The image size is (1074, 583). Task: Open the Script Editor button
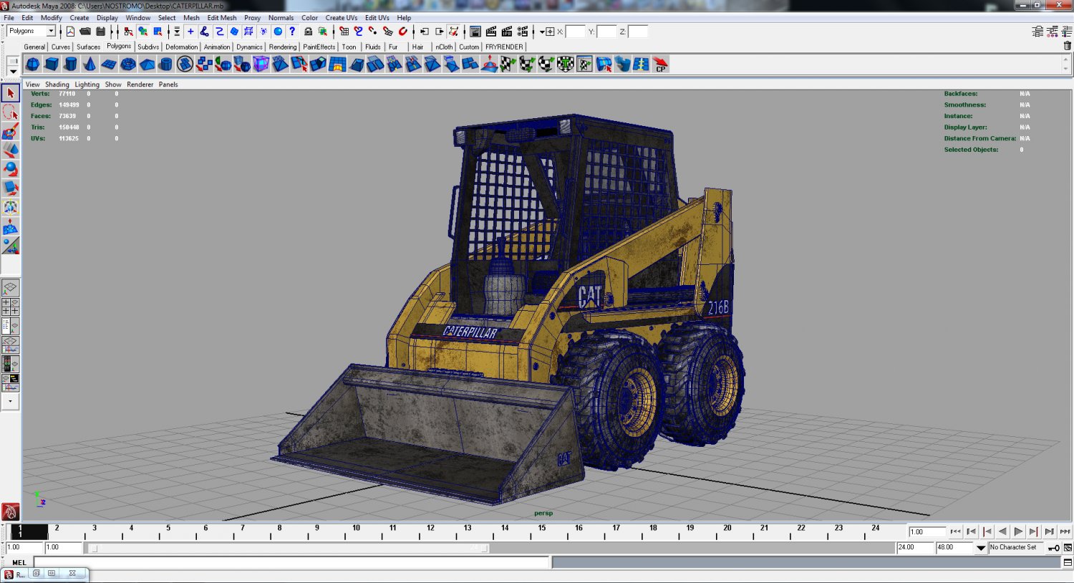[x=1068, y=563]
